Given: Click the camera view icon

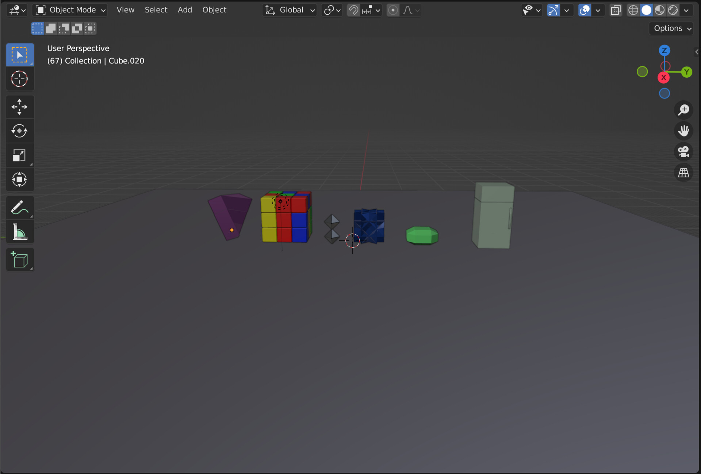Looking at the screenshot, I should click(x=684, y=152).
